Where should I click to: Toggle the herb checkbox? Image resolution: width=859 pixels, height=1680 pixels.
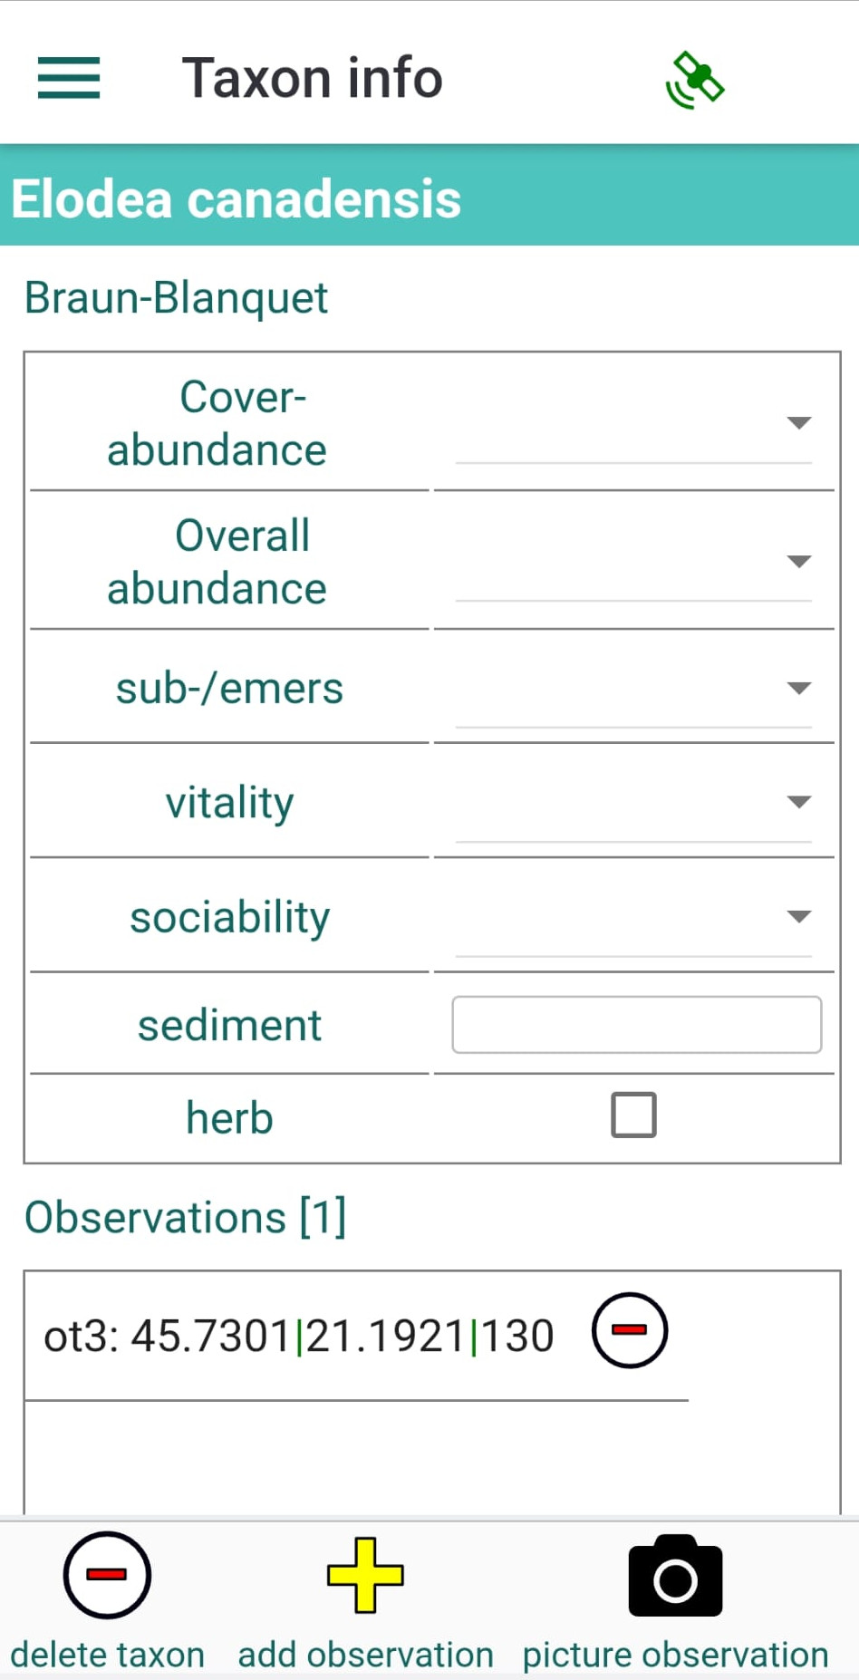(633, 1115)
